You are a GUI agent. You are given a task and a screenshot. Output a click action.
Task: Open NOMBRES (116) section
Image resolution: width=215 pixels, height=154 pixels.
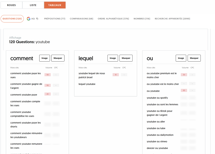(142, 18)
